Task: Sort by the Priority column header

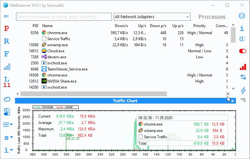Action: [199, 26]
